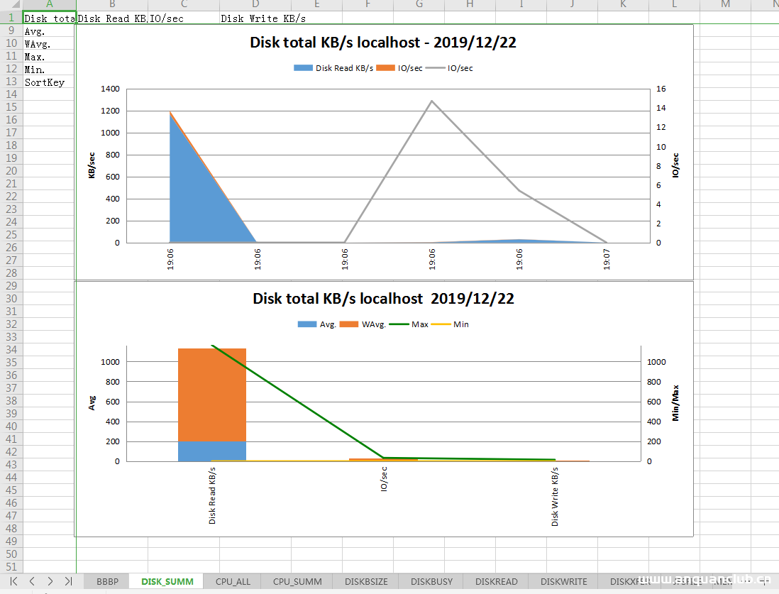Open the BBBP sheet tab
This screenshot has width=779, height=594.
click(107, 581)
